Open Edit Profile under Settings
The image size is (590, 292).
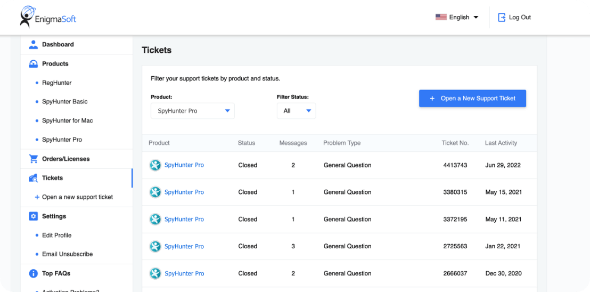56,236
